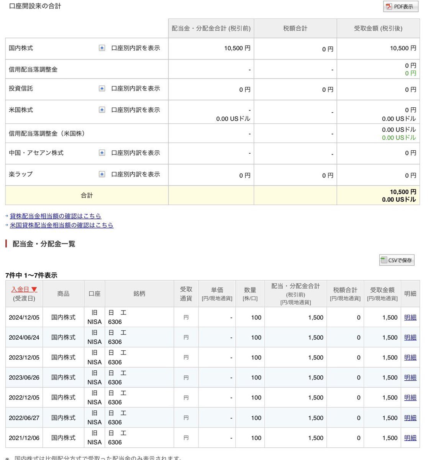428x460 pixels.
Task: Click 10,500 円 total in the 合計 row
Action: coord(403,192)
